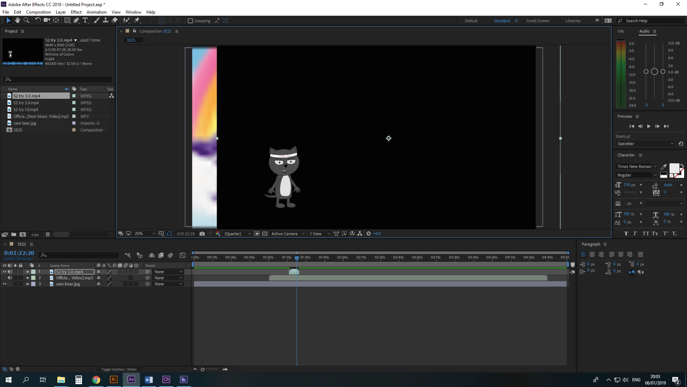This screenshot has width=687, height=387.
Task: Select the Rotation tool
Action: (38, 20)
